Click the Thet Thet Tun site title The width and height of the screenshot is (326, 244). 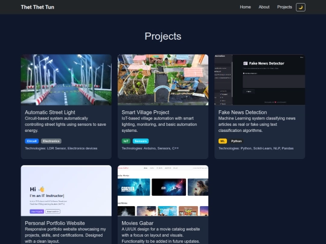(37, 7)
